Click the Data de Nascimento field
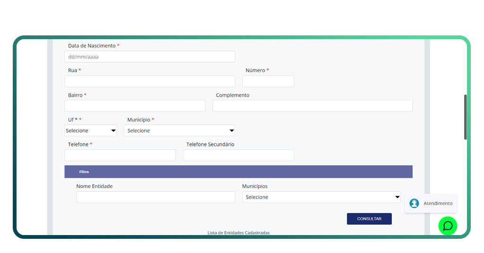484x253 pixels. pyautogui.click(x=149, y=57)
